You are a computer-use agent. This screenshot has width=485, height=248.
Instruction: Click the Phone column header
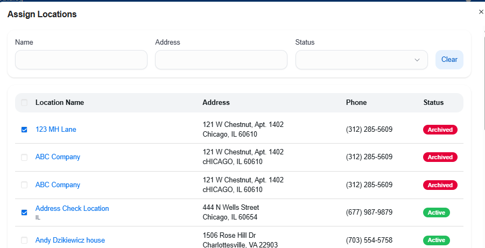point(356,103)
